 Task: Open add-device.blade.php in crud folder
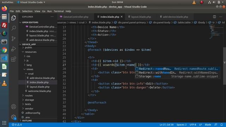click(x=42, y=78)
